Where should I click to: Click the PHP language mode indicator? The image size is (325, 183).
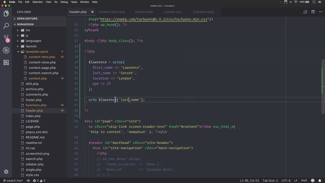[303, 180]
